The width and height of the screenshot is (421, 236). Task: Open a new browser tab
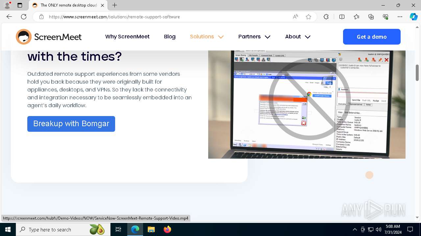[x=114, y=5]
